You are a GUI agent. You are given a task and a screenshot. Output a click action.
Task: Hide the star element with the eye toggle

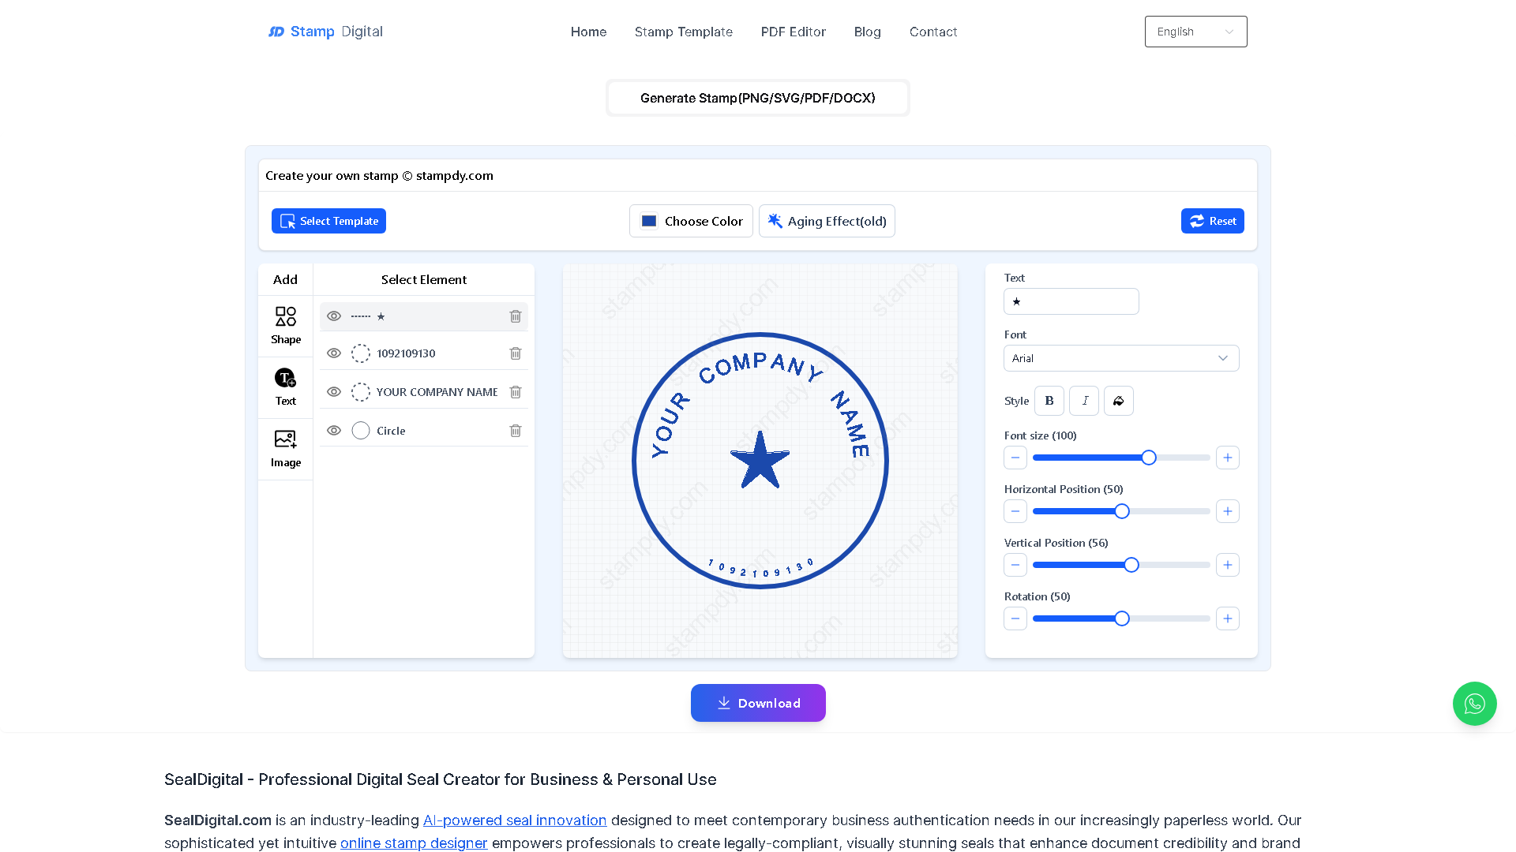pos(334,316)
